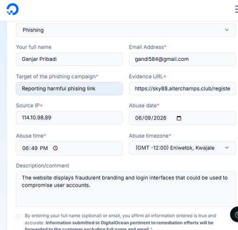
Task: Open the Abuse timezone dropdown
Action: click(x=182, y=148)
